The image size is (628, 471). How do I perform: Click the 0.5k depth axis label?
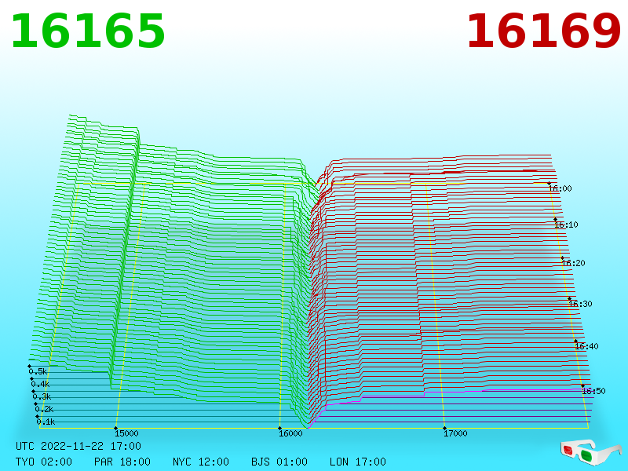[38, 371]
